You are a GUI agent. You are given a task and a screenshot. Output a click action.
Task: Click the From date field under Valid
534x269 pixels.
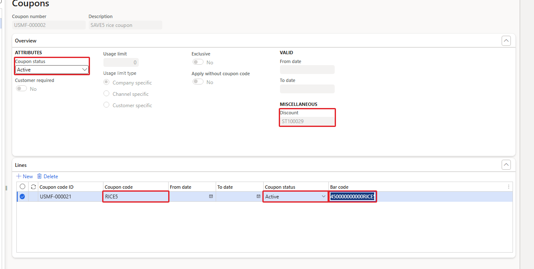[x=307, y=70]
